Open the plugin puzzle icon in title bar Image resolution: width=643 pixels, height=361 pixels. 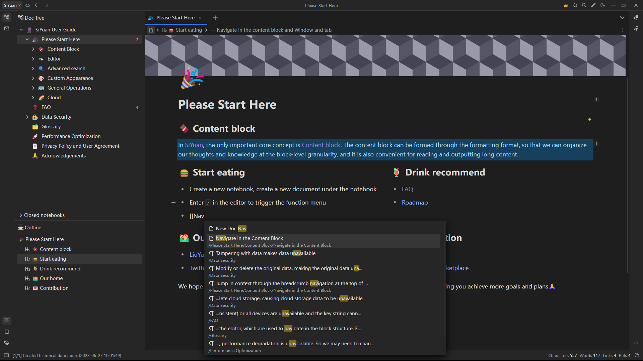[575, 5]
